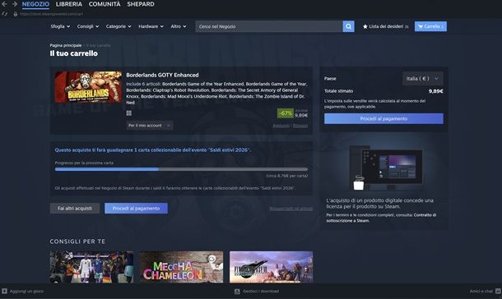Open the NEGOZIO tab
This screenshot has height=299, width=502.
click(35, 4)
